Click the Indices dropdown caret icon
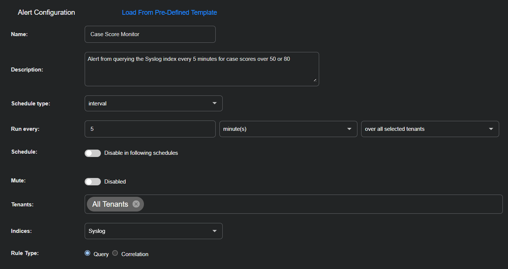 coord(215,231)
